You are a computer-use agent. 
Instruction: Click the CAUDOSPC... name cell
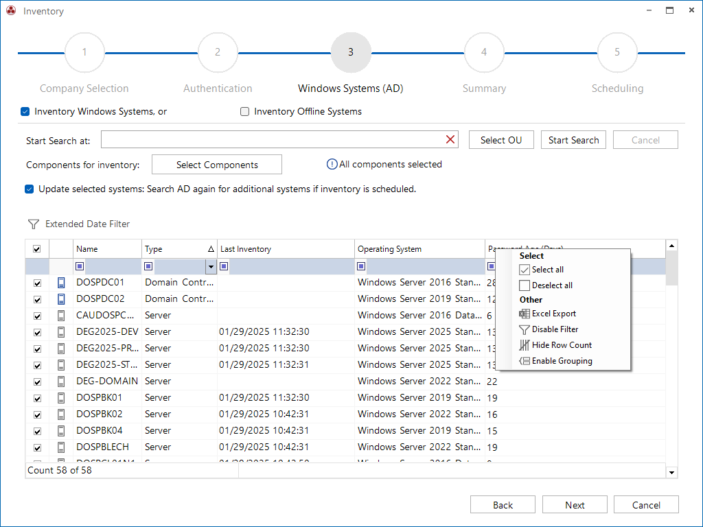pyautogui.click(x=107, y=316)
